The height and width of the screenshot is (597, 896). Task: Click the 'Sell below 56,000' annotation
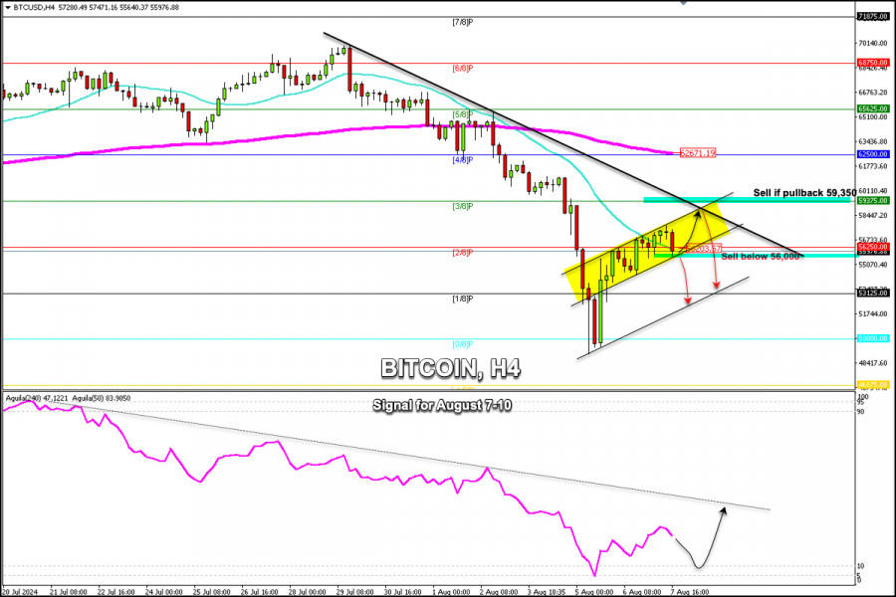[x=760, y=257]
